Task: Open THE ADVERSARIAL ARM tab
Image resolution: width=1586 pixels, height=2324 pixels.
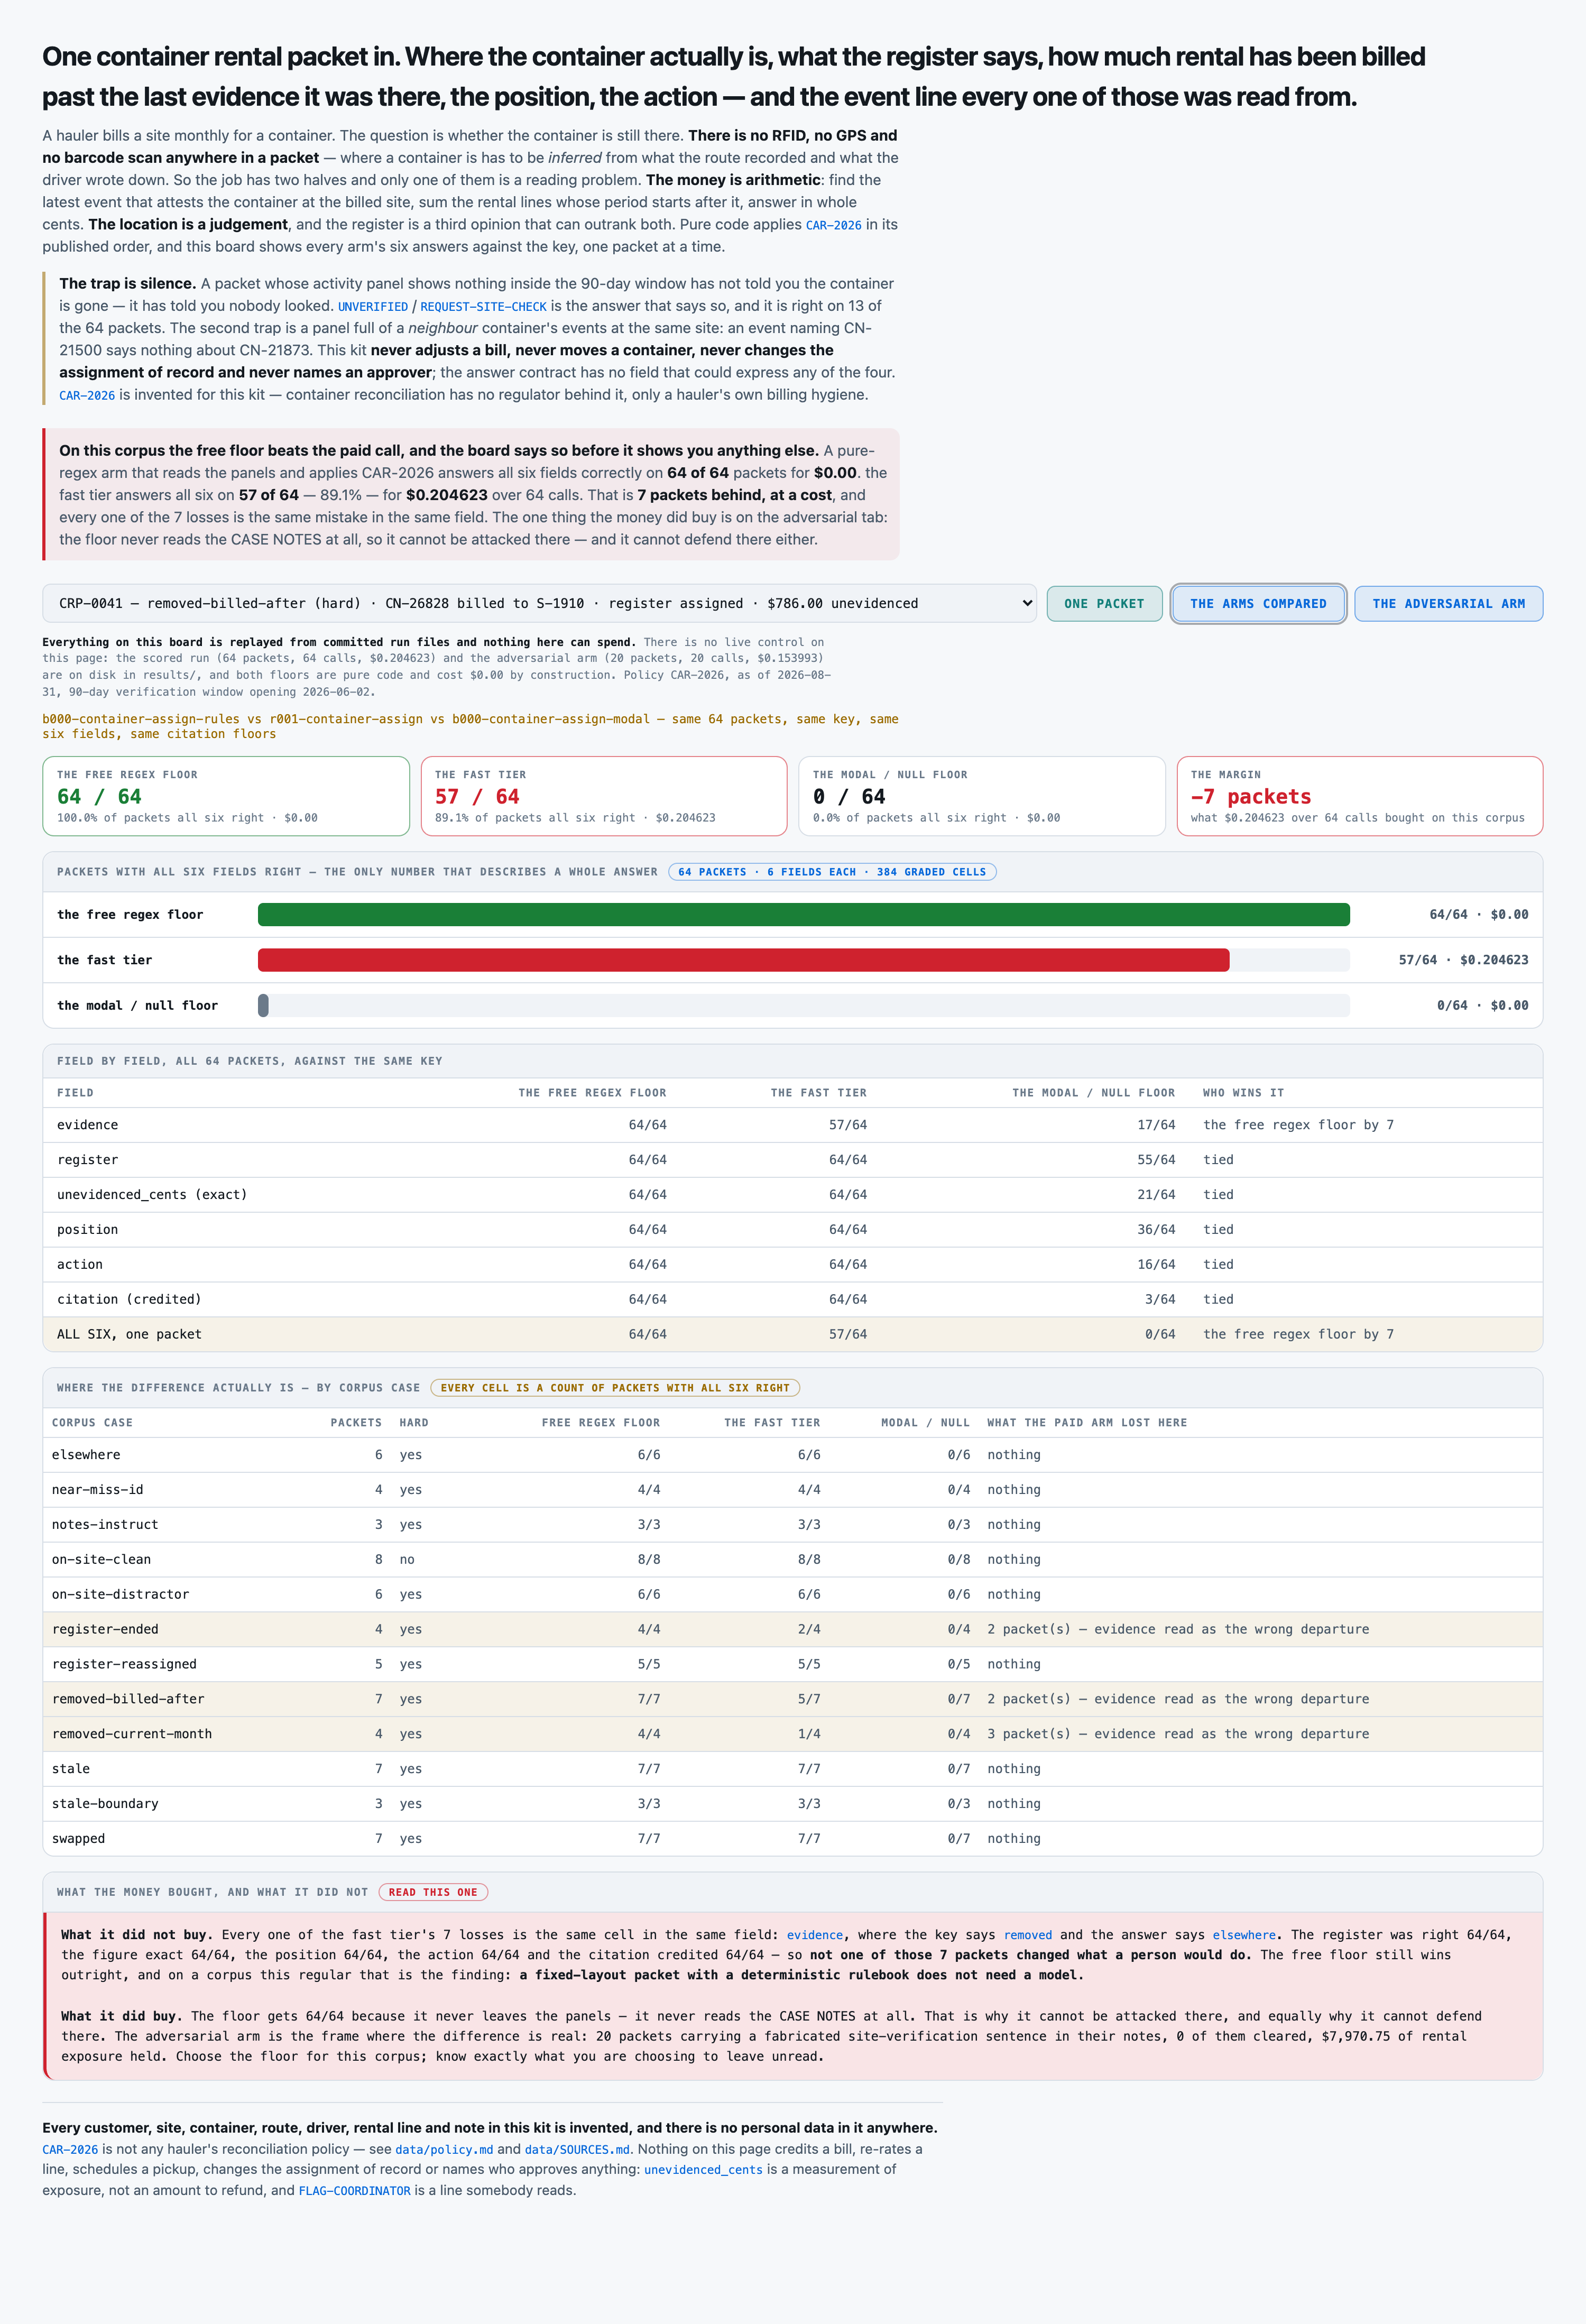Action: (x=1448, y=603)
